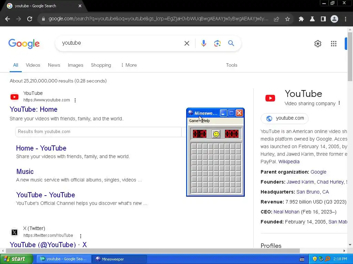
Task: Open the Music sitelink
Action: point(25,172)
